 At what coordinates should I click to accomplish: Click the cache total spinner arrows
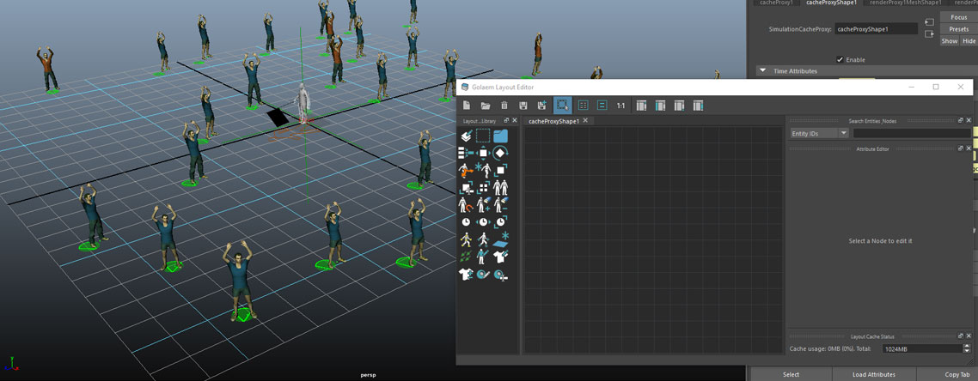(967, 349)
